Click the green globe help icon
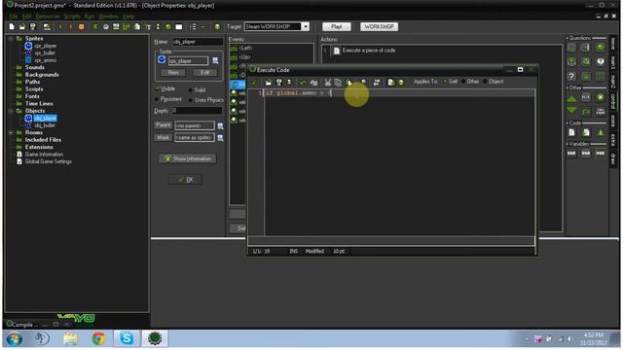This screenshot has height=350, width=623. 217,26
